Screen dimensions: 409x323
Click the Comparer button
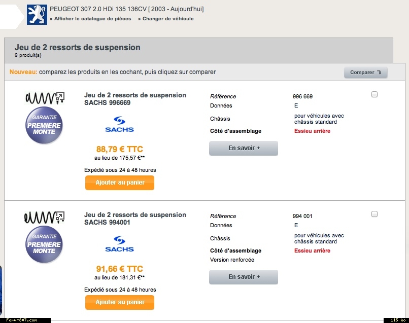(366, 73)
